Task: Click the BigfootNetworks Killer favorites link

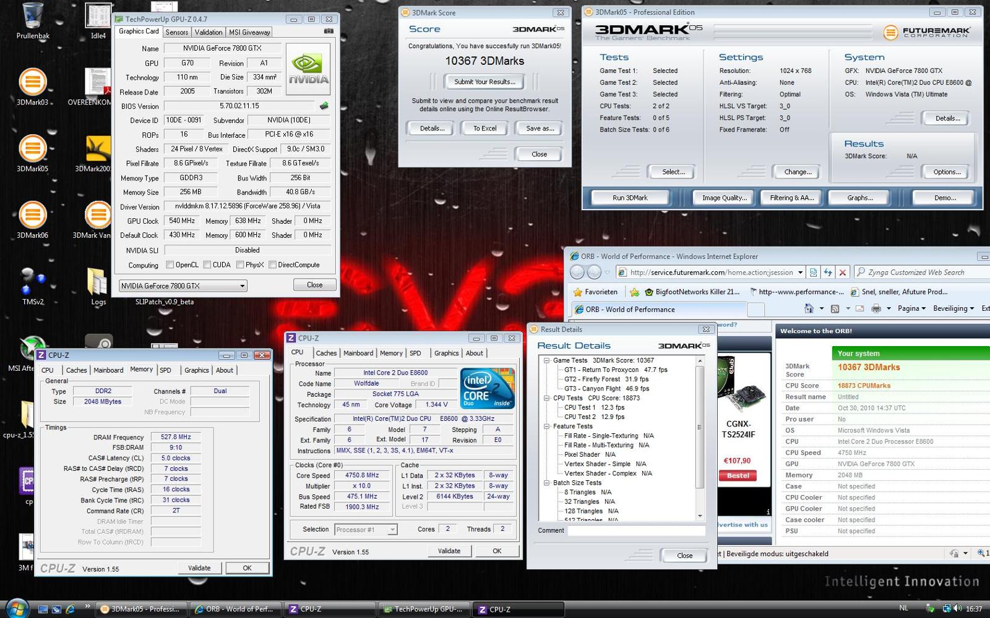Action: pyautogui.click(x=692, y=292)
